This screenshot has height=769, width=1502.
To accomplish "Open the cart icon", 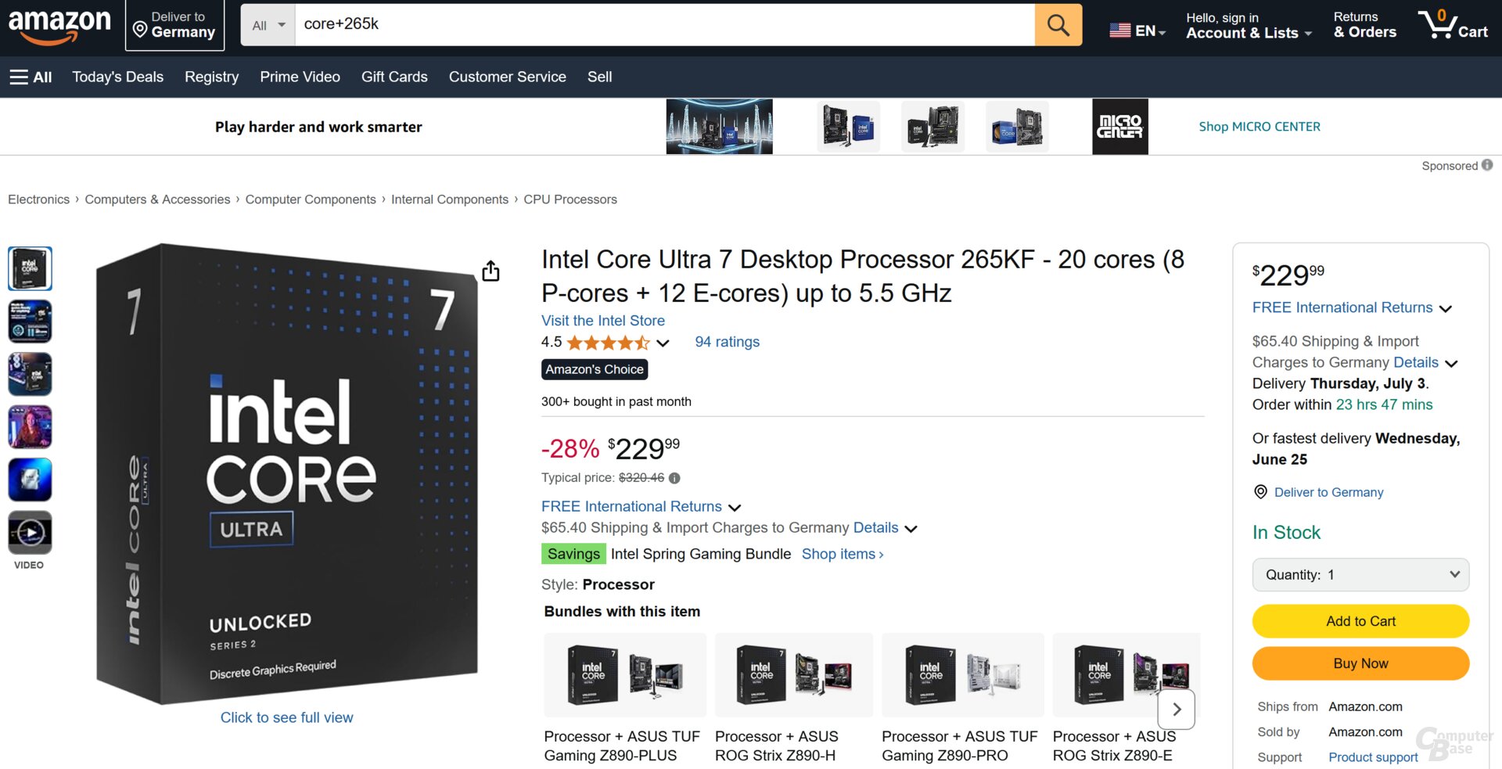I will (1453, 24).
